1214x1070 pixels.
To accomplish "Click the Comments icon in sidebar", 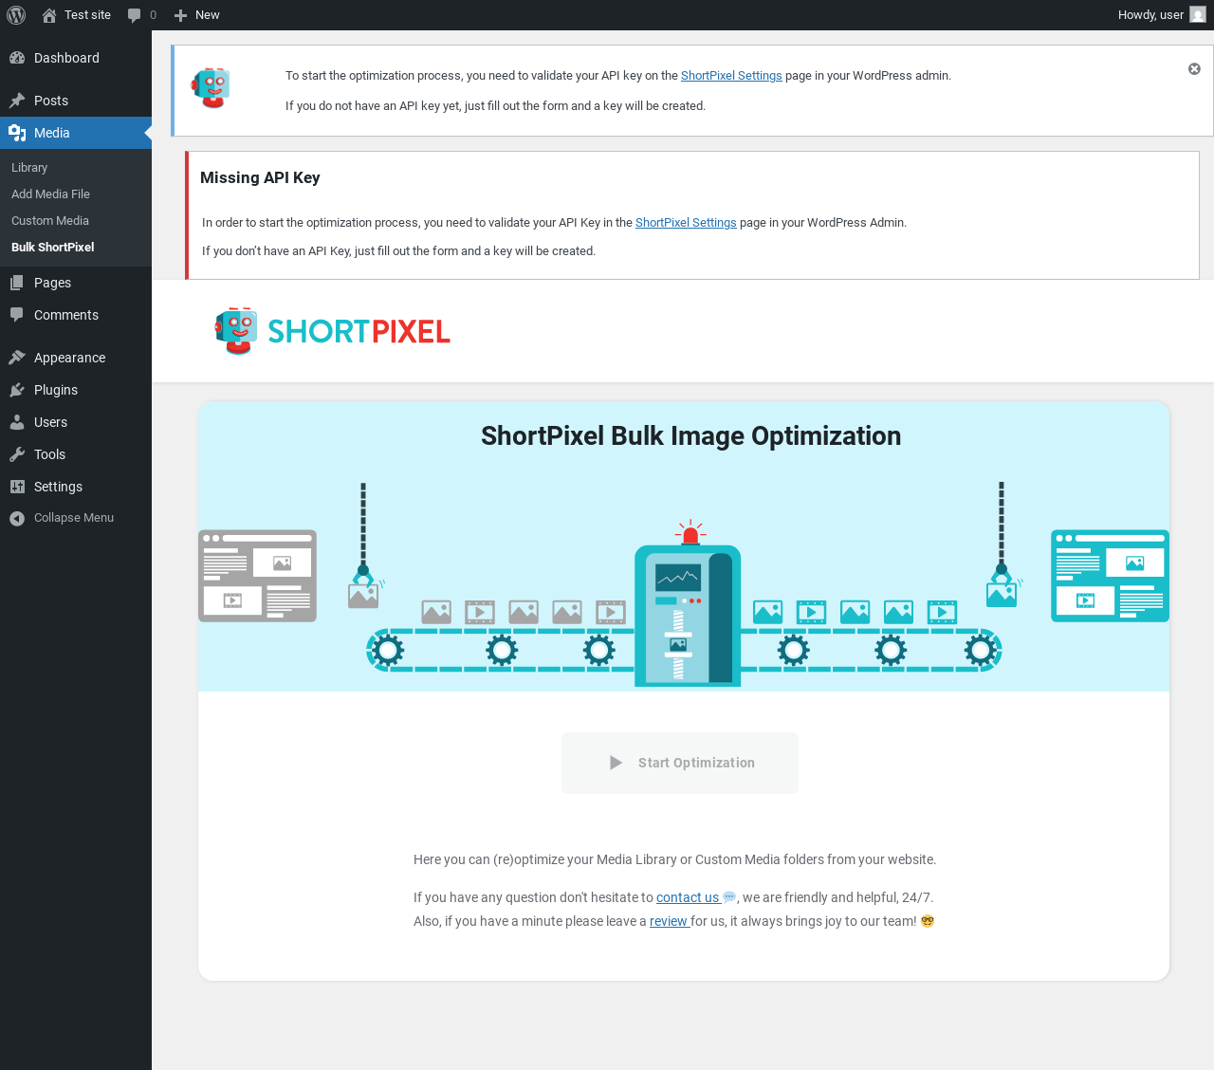I will [17, 315].
